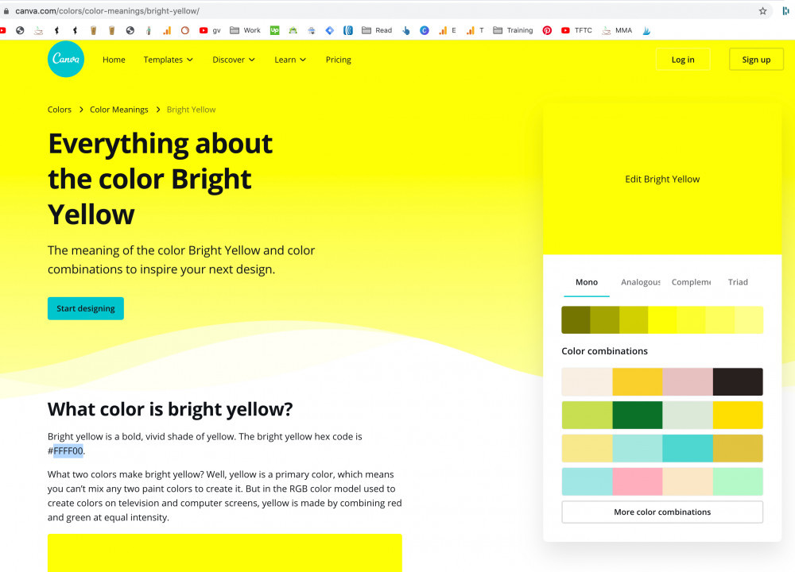Switch to the Triad tab
Screen dimensions: 795x572
[738, 282]
